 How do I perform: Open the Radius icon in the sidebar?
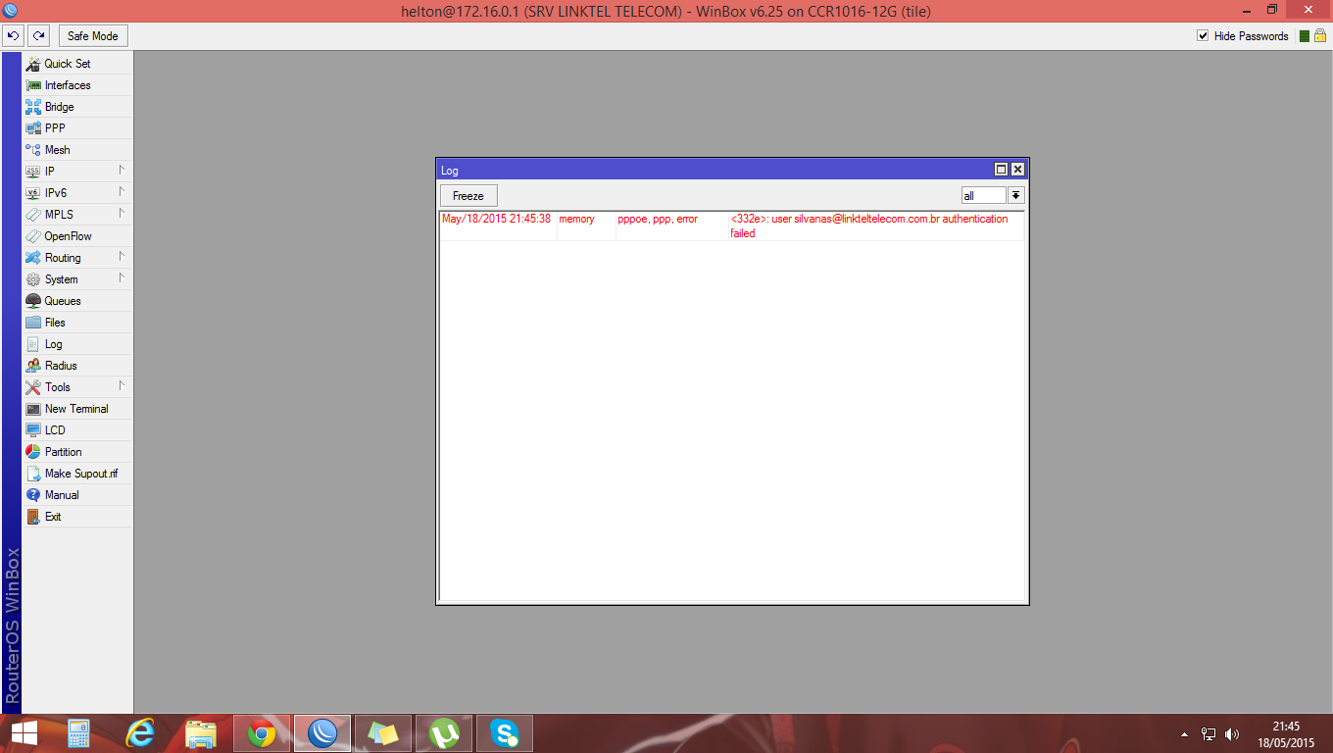[x=33, y=366]
